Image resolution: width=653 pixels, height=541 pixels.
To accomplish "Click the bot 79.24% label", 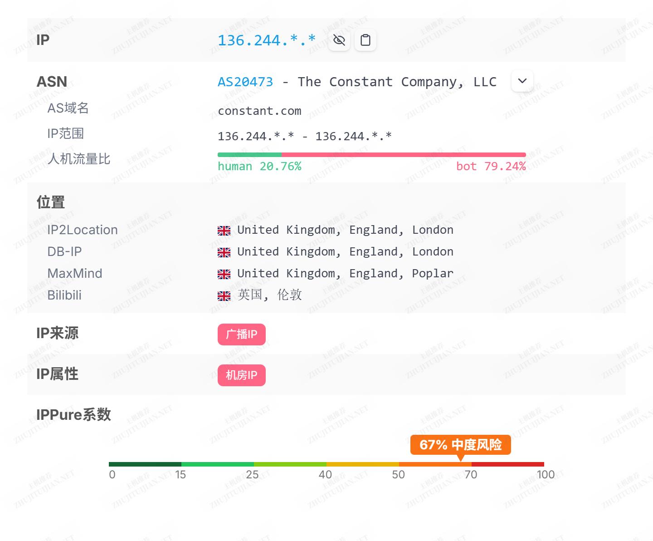I will coord(491,167).
